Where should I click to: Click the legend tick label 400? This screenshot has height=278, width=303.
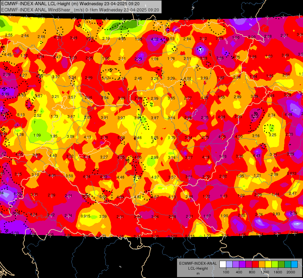click(x=239, y=272)
